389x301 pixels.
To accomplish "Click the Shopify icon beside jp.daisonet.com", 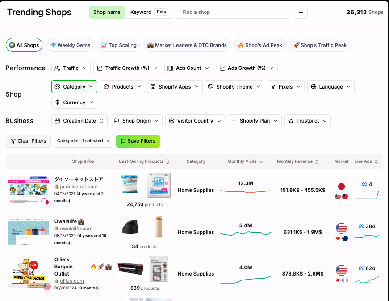I will click(x=56, y=187).
